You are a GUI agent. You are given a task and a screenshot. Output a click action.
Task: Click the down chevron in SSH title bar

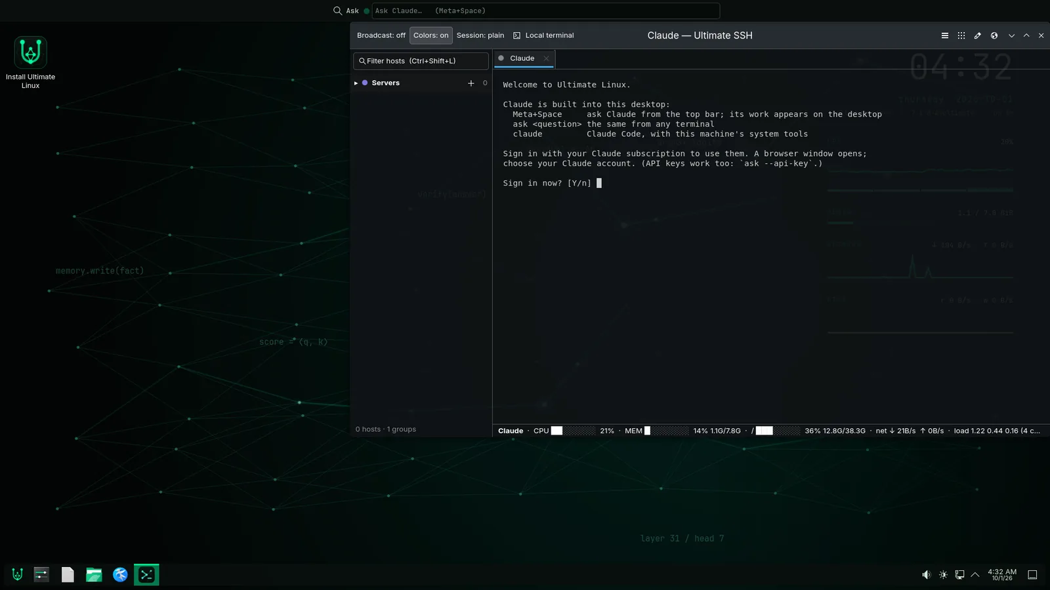pyautogui.click(x=1011, y=35)
